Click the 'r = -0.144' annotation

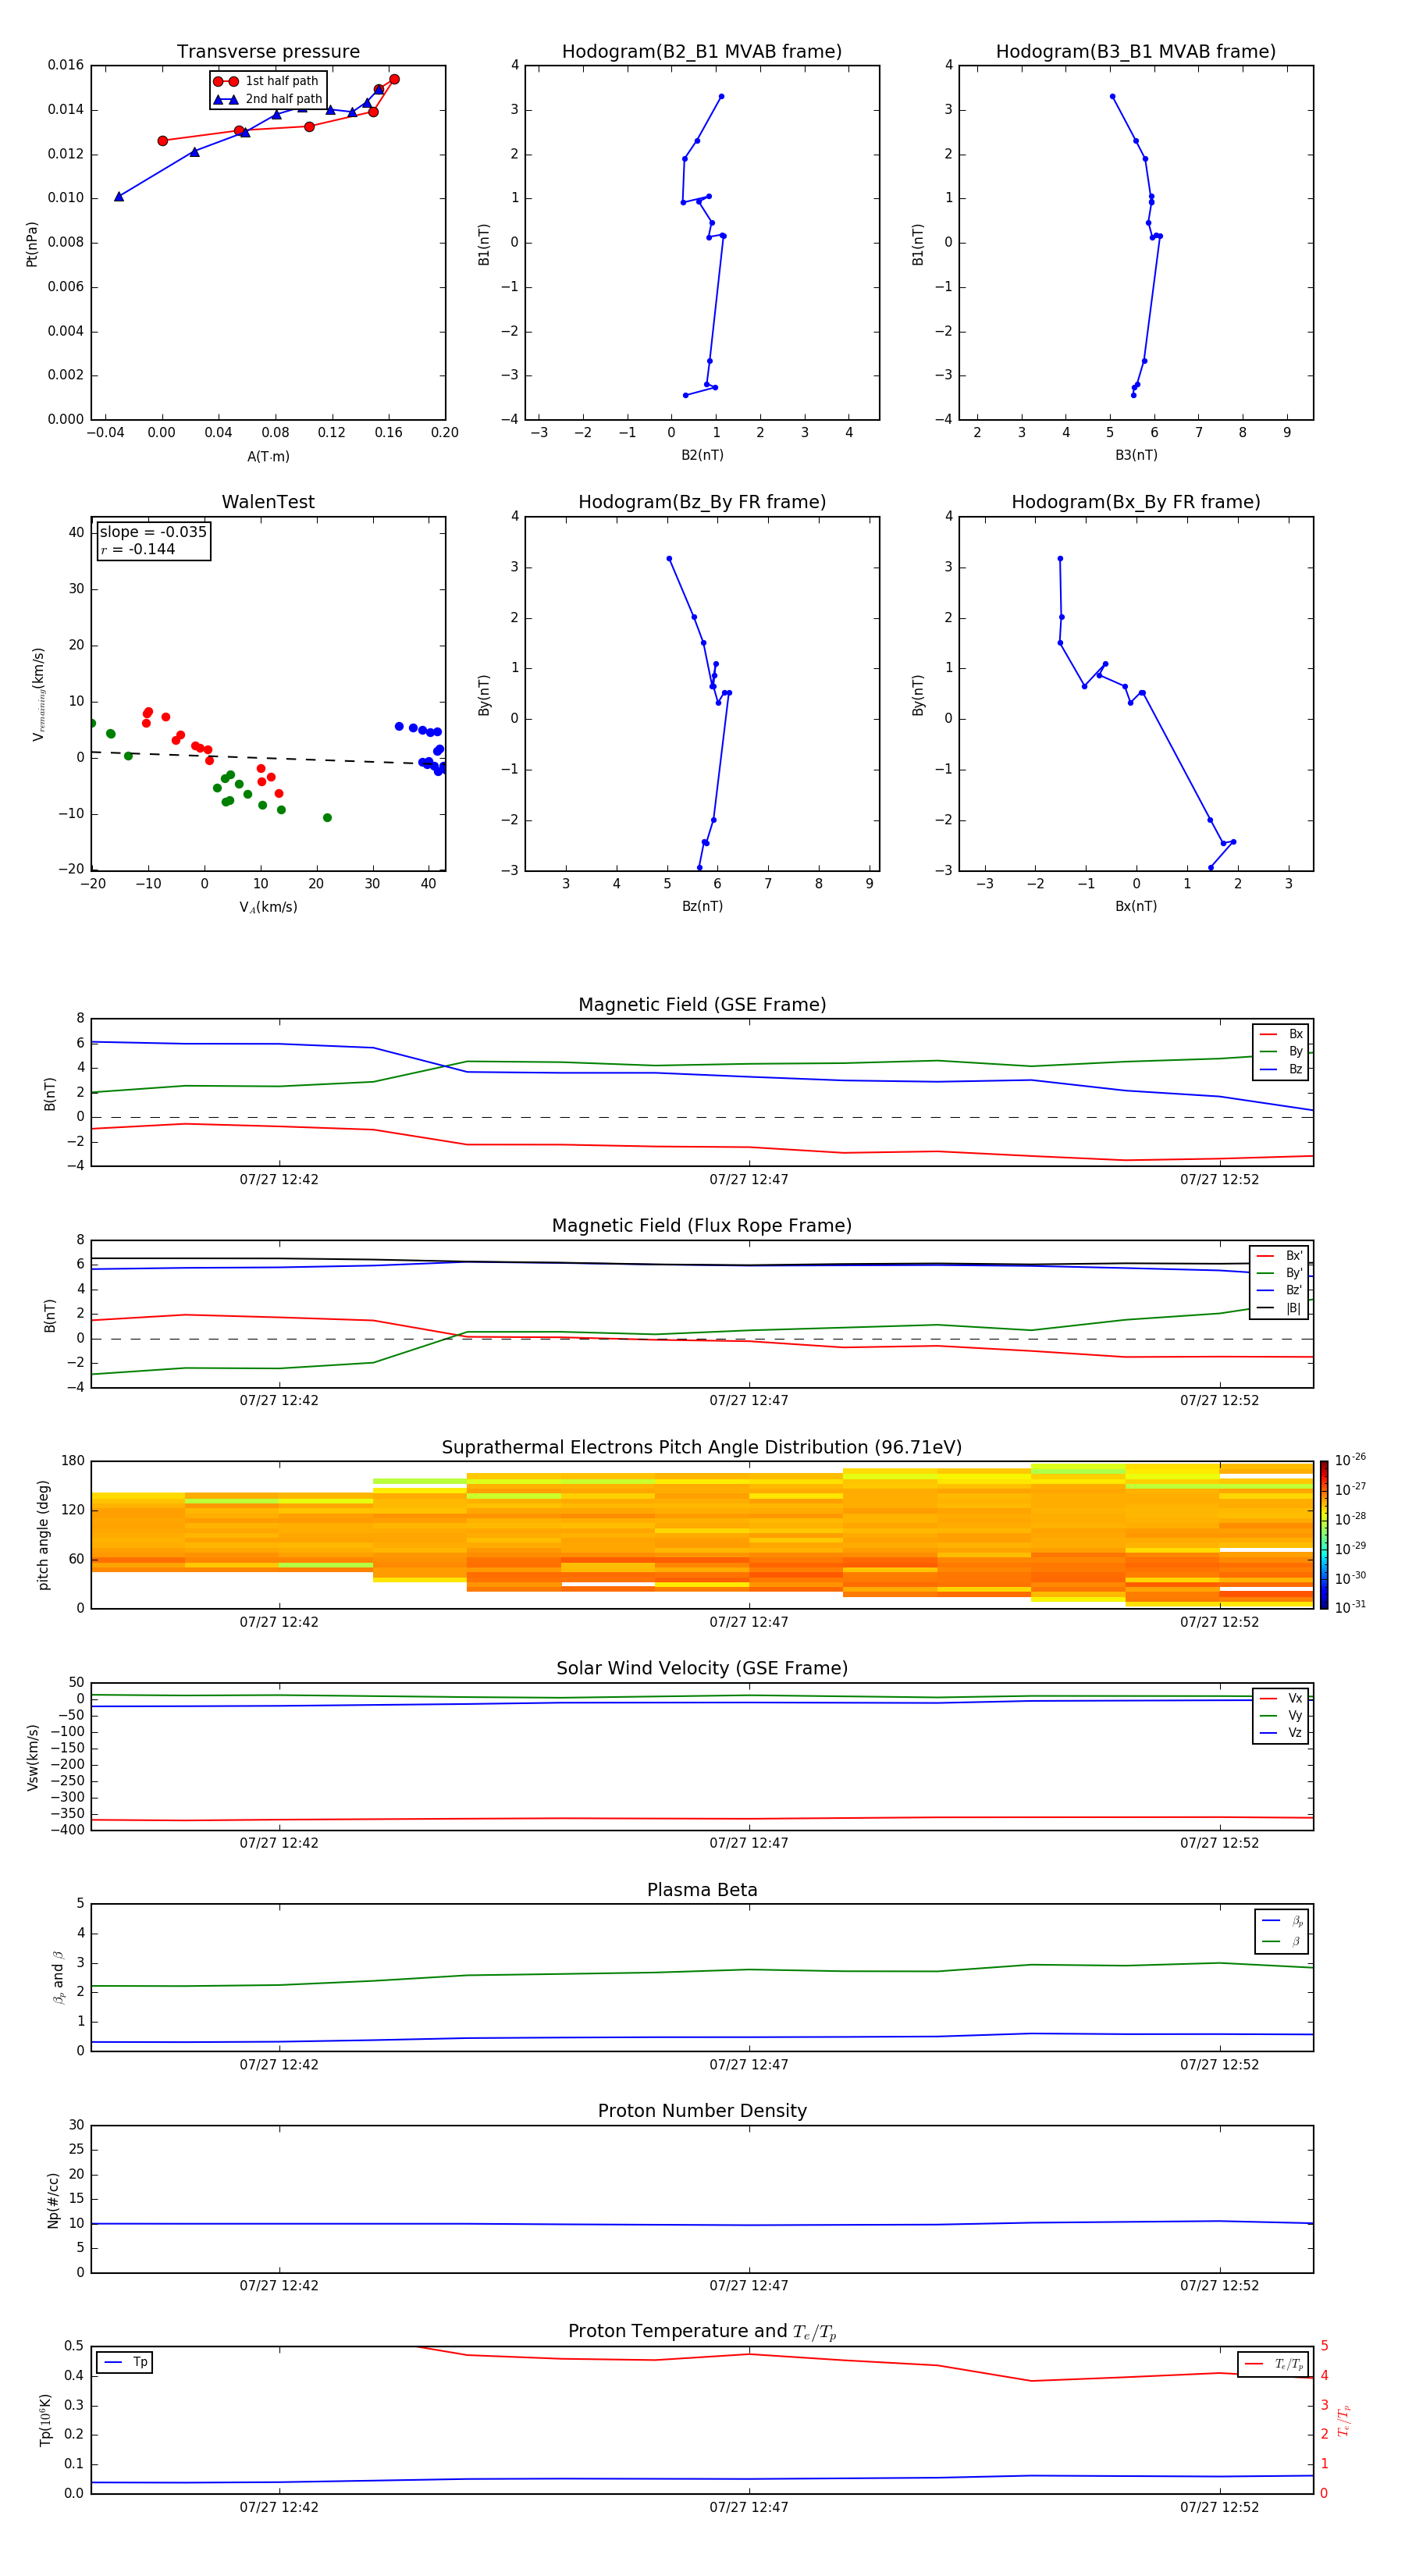(138, 549)
